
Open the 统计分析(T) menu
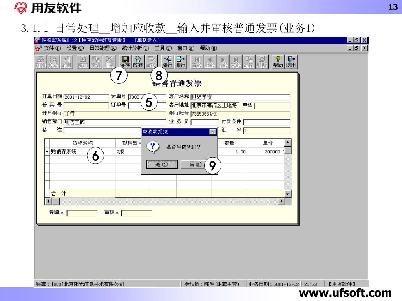135,48
